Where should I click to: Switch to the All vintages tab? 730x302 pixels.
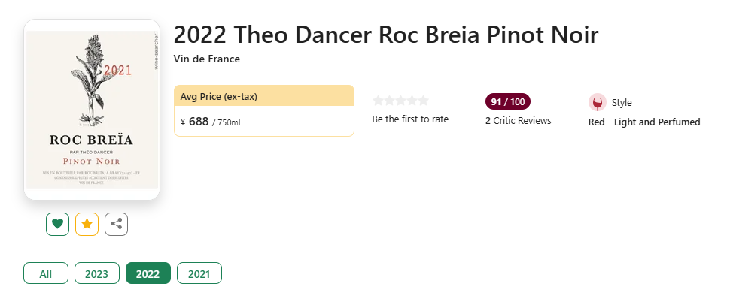point(46,273)
